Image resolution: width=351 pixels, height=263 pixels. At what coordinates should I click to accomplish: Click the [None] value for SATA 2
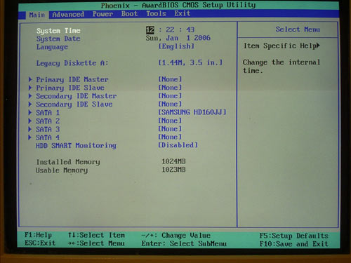pos(170,121)
